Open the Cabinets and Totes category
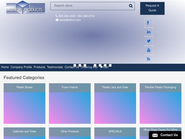The width and height of the screenshot is (185, 139). [24, 133]
